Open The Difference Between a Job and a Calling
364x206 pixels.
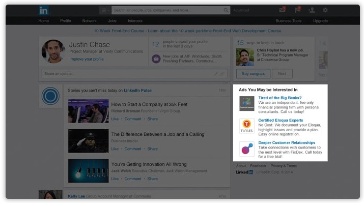[158, 134]
